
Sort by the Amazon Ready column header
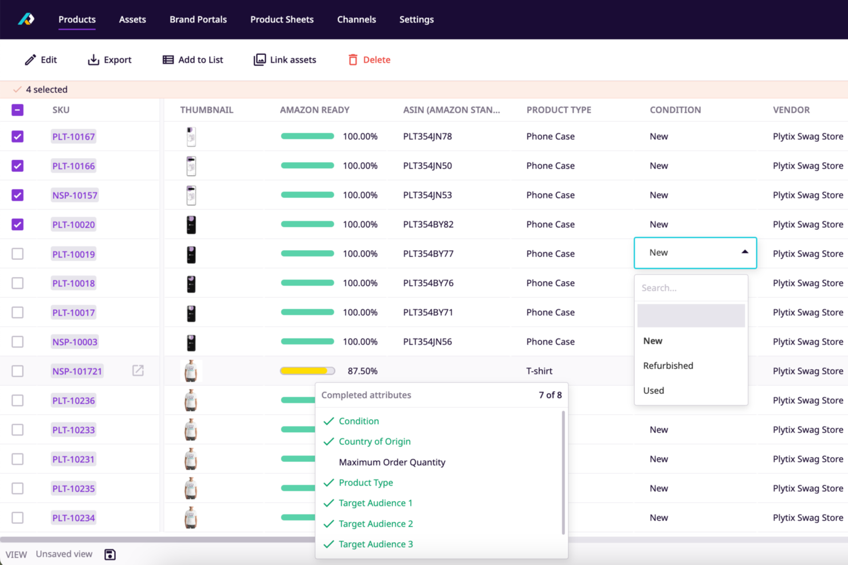315,110
